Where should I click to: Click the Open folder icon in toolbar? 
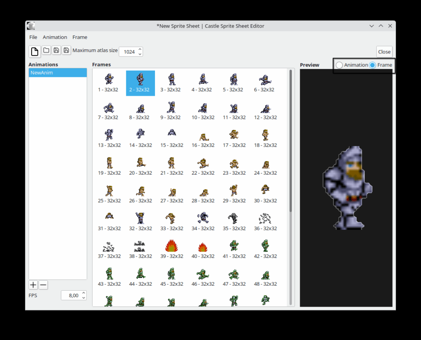click(x=46, y=51)
